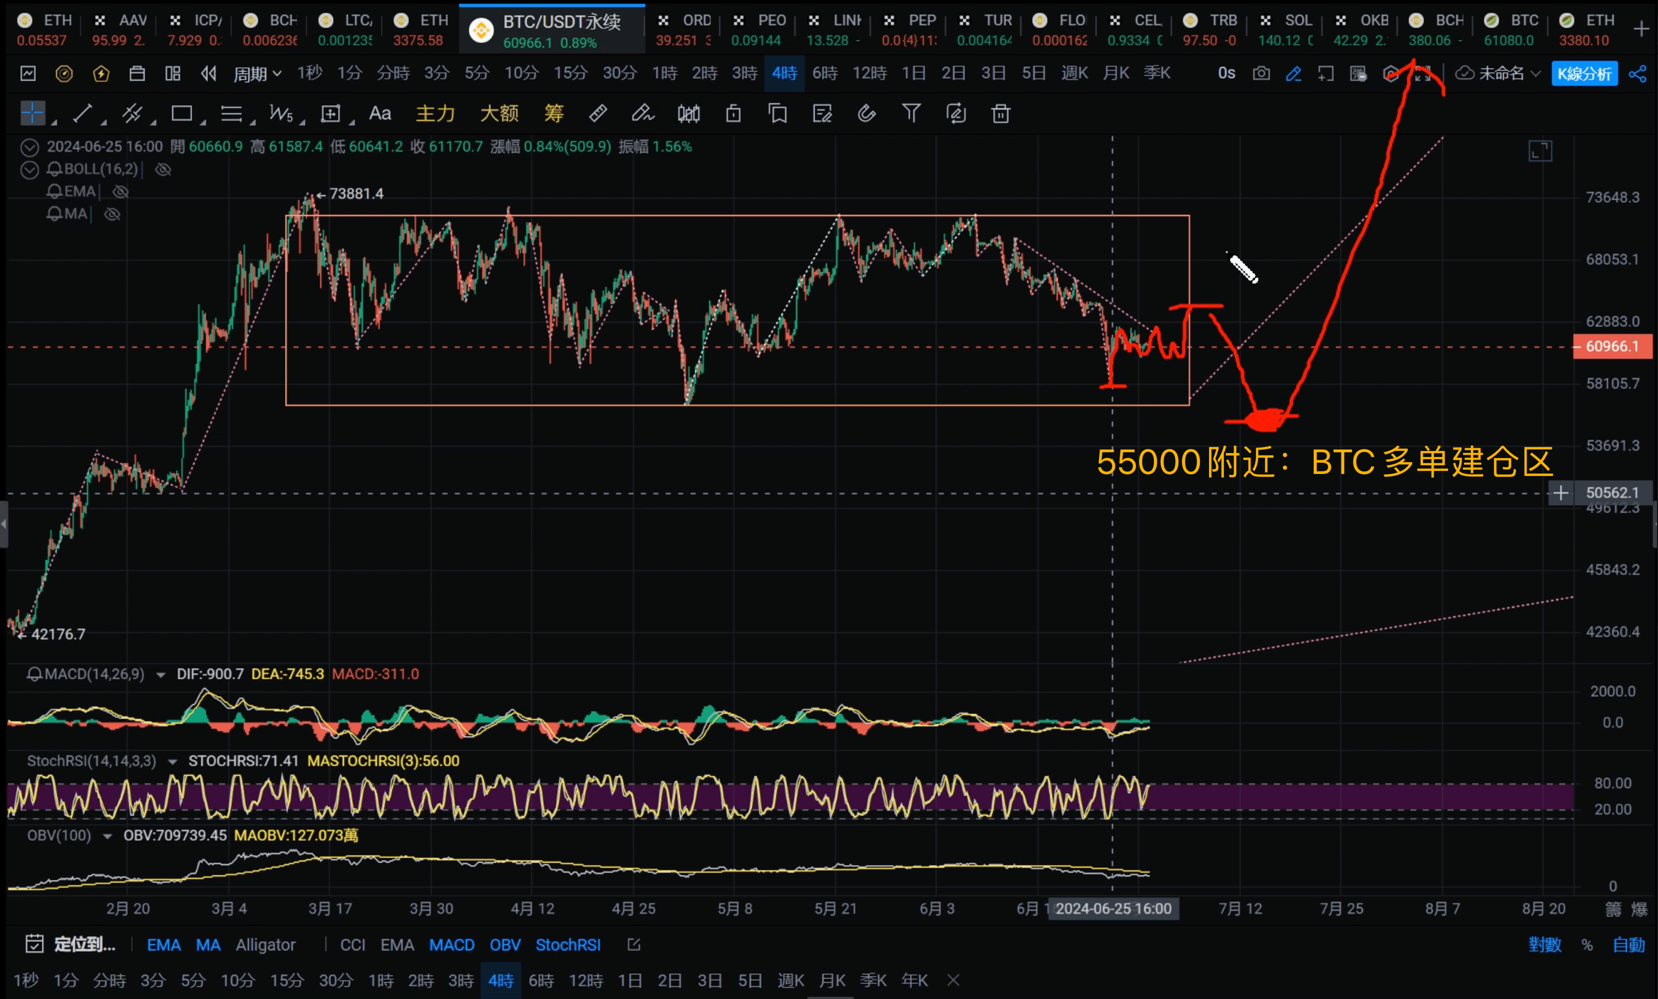Click the 對數 log scale button
Screen dimensions: 1658x999
coord(1544,944)
